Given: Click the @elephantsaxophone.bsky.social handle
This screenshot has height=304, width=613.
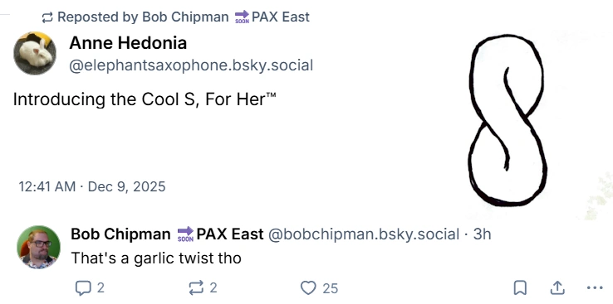Looking at the screenshot, I should (x=191, y=65).
